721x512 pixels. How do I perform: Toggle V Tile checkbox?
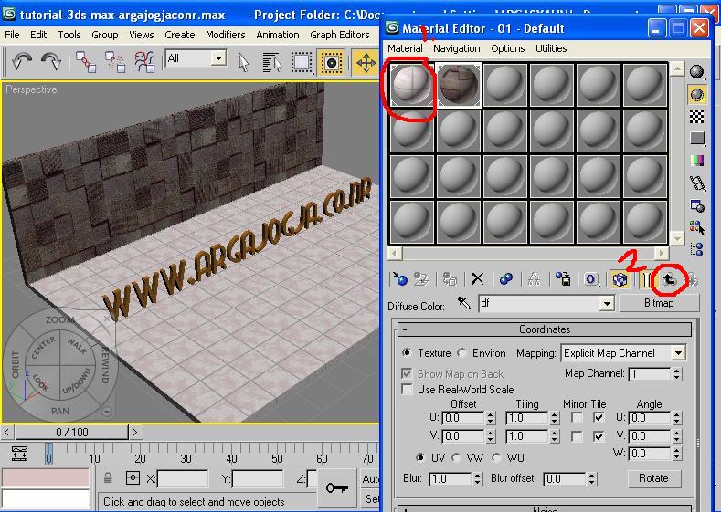click(599, 435)
